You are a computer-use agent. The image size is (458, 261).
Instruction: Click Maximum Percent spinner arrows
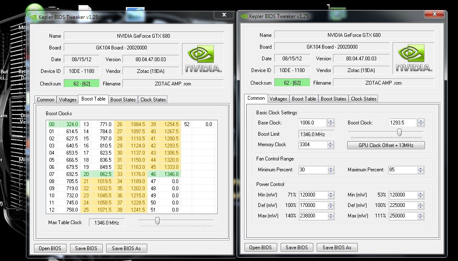click(421, 170)
